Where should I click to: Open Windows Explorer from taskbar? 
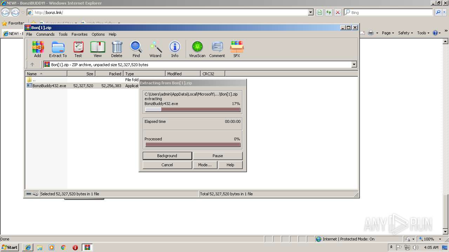coord(40,247)
